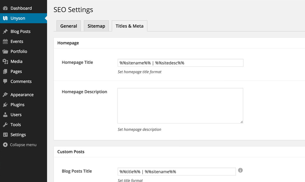305x182 pixels.
Task: Click the SEO Settings page heading
Action: pos(73,10)
